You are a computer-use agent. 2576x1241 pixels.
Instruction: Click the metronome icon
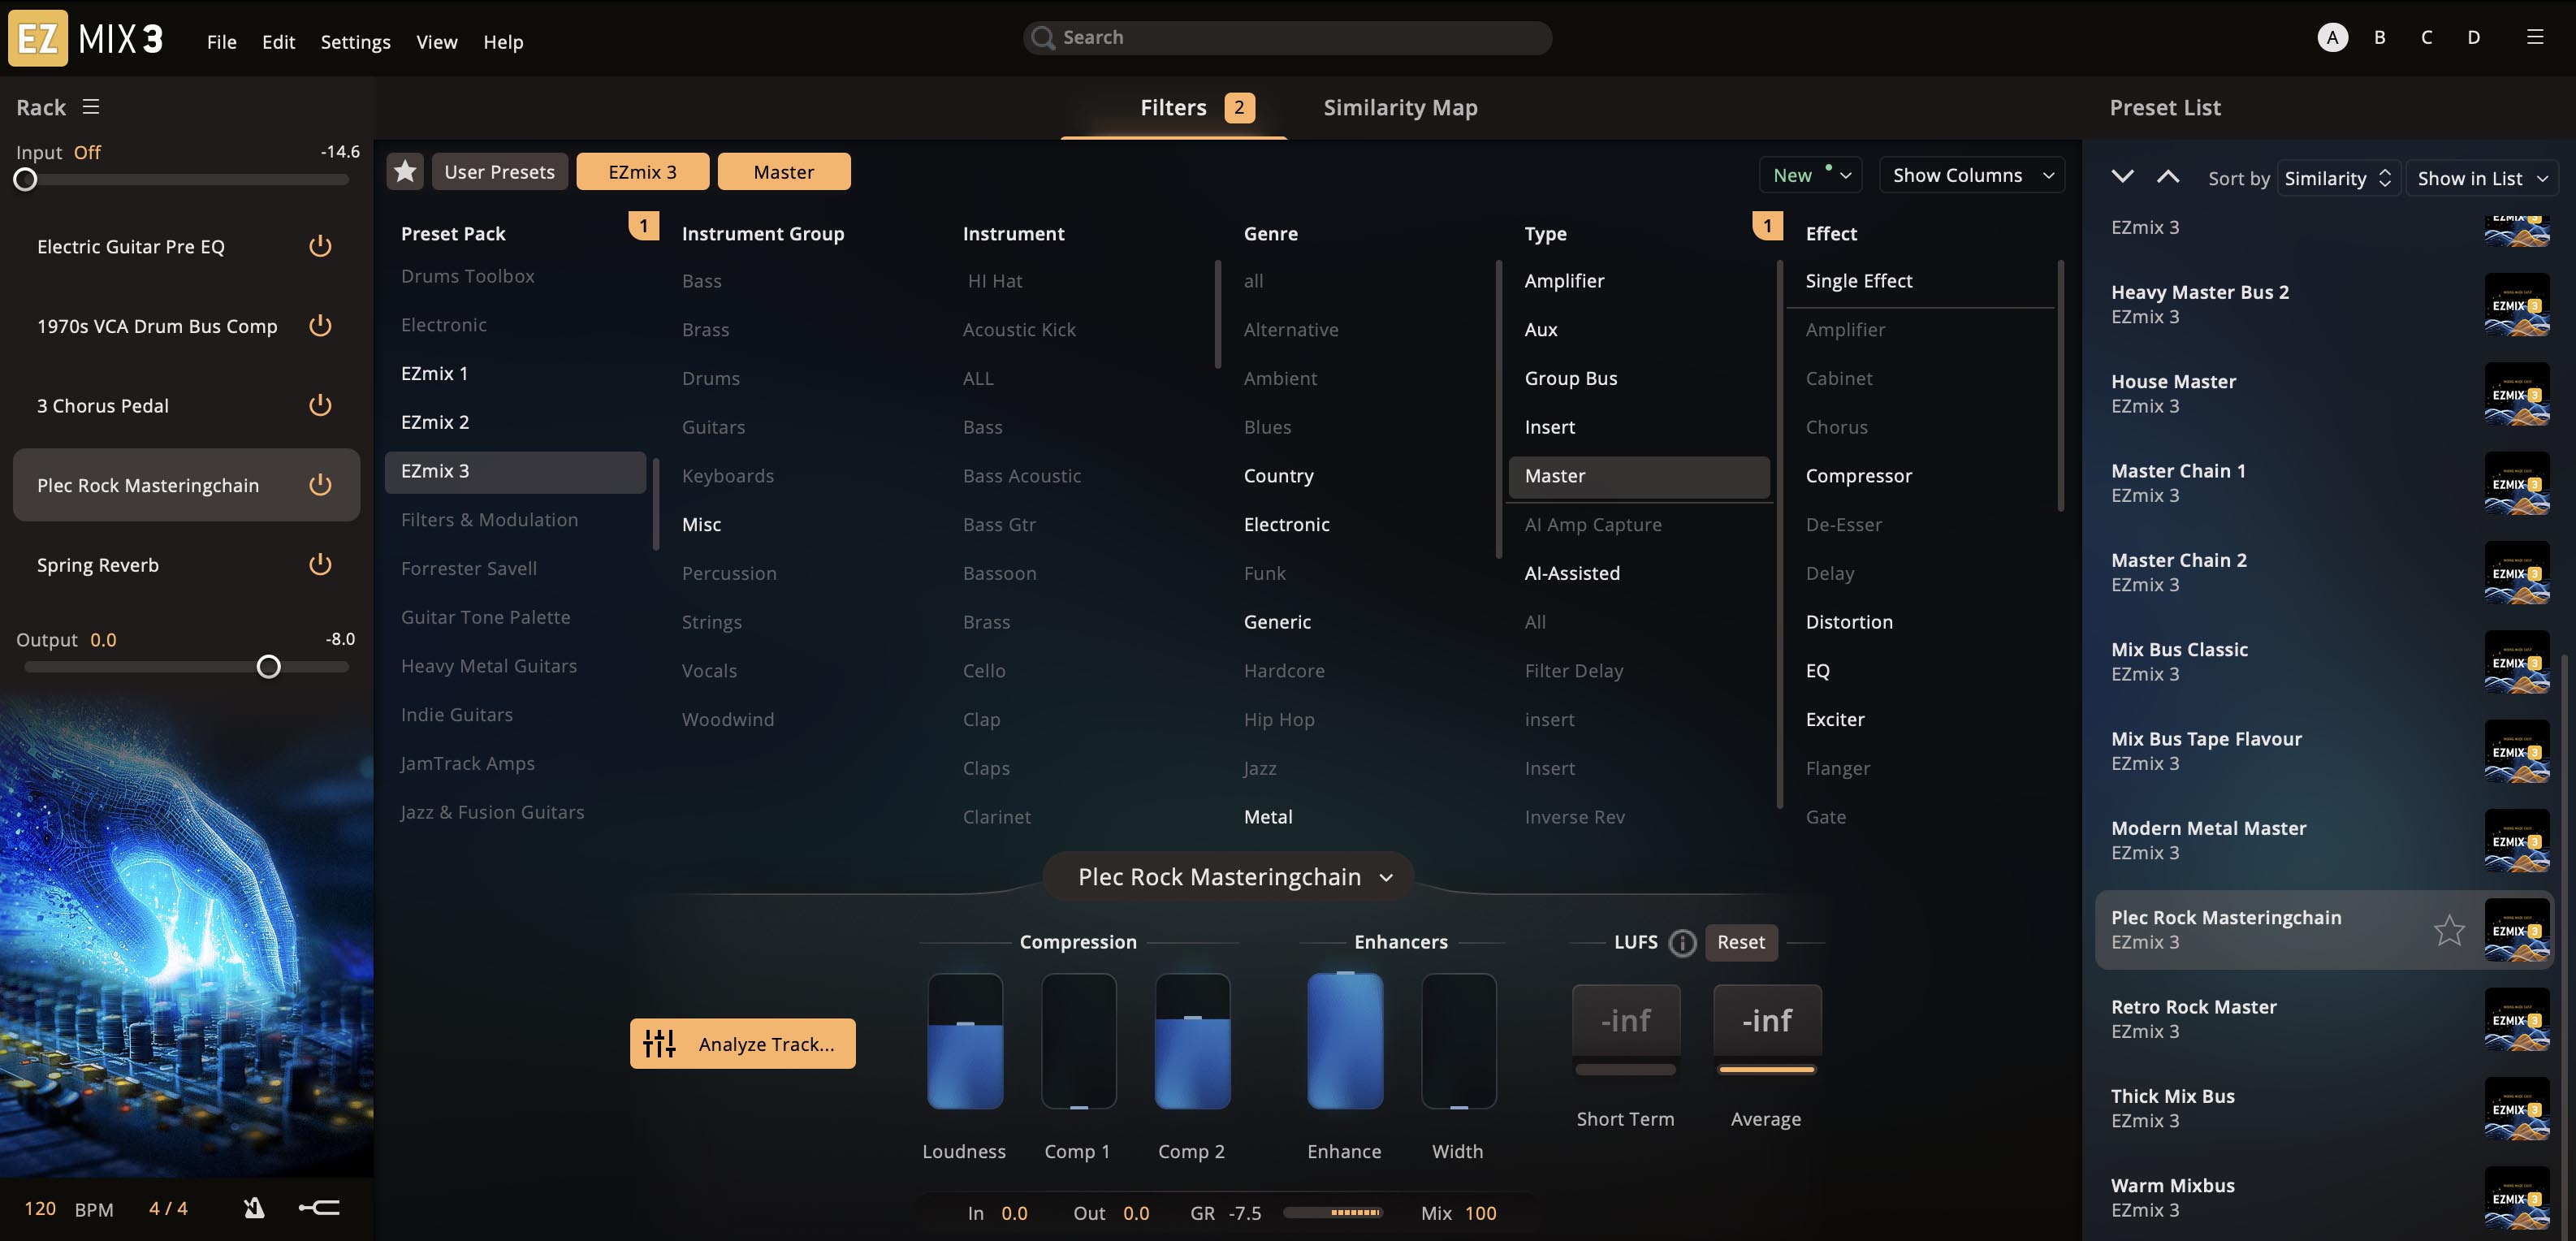click(254, 1208)
